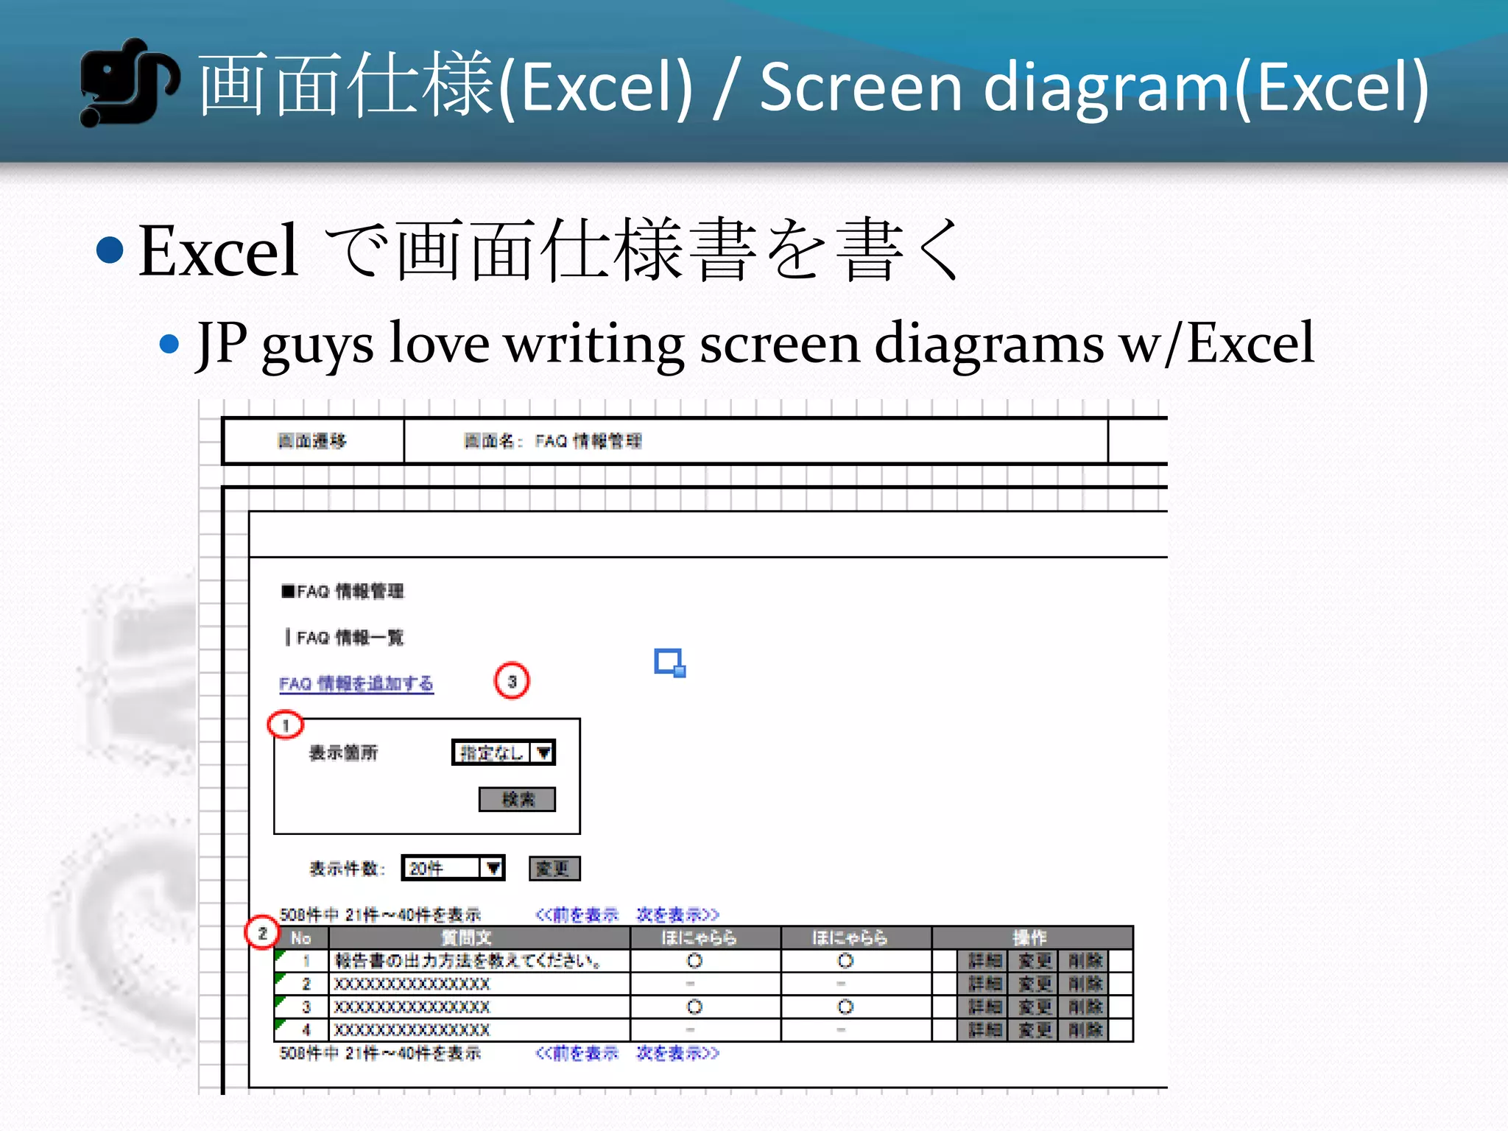Select XXXXXXXXXXXXXXXX cell in row 2
Image resolution: width=1508 pixels, height=1131 pixels.
479,984
